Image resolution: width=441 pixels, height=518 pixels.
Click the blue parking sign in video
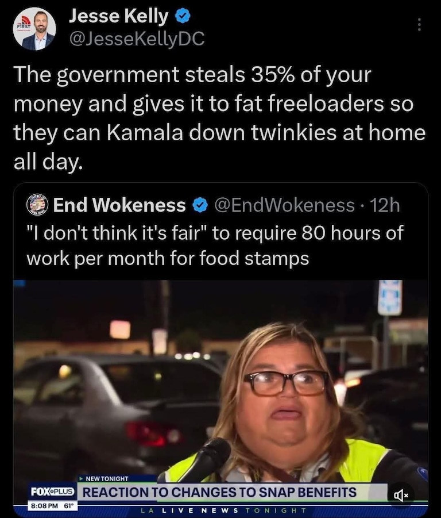pyautogui.click(x=390, y=297)
